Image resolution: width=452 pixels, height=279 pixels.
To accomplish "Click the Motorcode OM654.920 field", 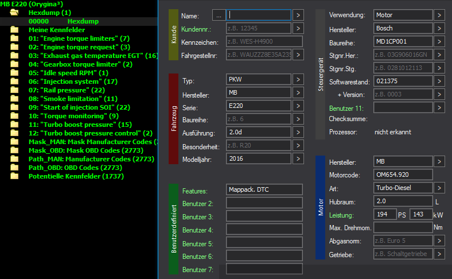I will (x=403, y=175).
